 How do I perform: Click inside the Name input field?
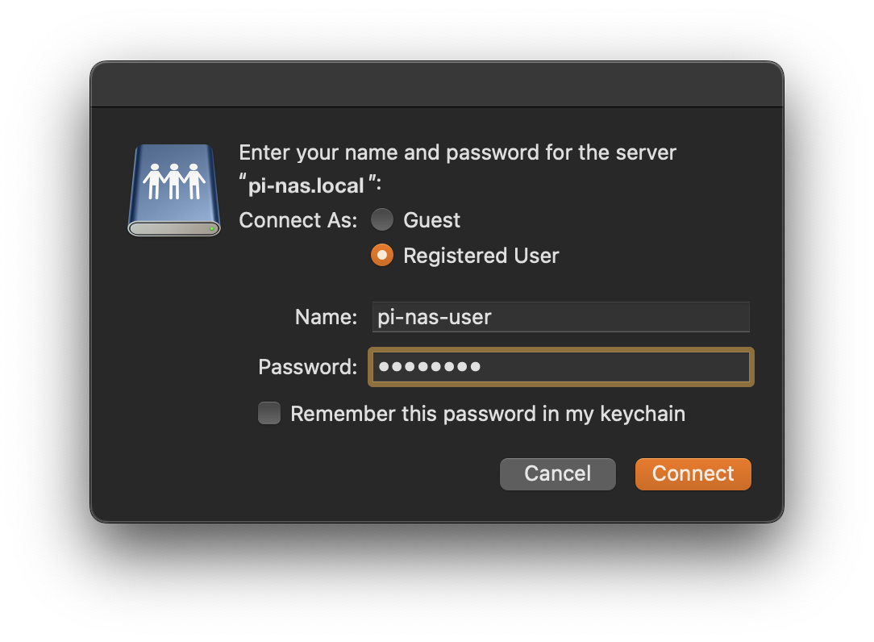560,317
